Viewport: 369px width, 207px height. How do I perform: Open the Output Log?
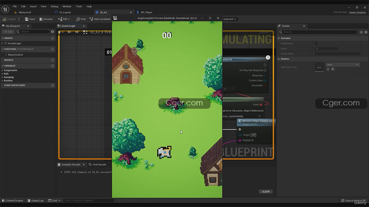pos(36,200)
